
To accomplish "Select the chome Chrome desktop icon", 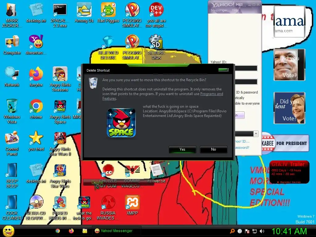I will click(36, 109).
